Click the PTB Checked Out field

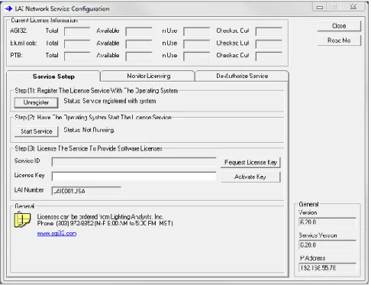[269, 57]
